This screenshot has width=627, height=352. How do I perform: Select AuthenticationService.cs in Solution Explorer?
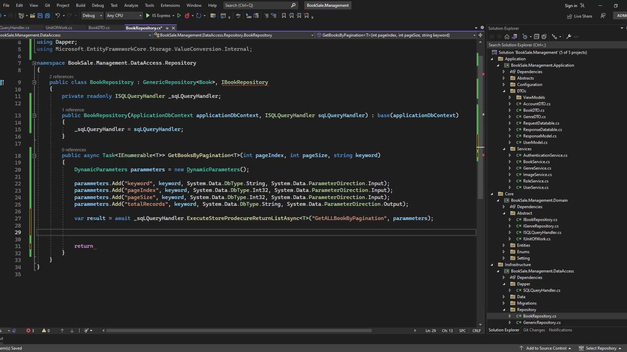[545, 155]
